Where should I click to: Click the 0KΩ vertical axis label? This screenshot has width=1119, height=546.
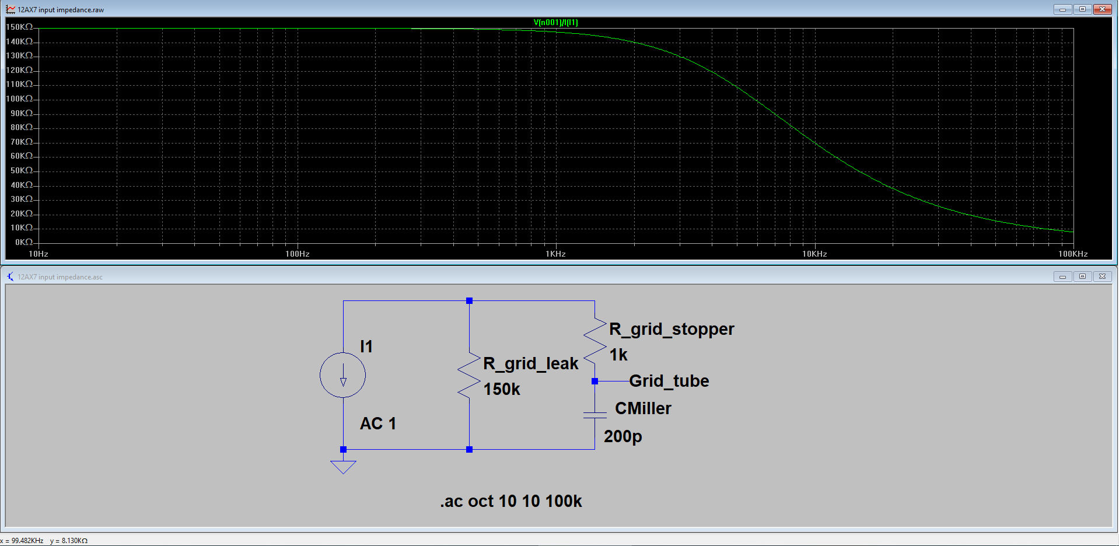[24, 242]
